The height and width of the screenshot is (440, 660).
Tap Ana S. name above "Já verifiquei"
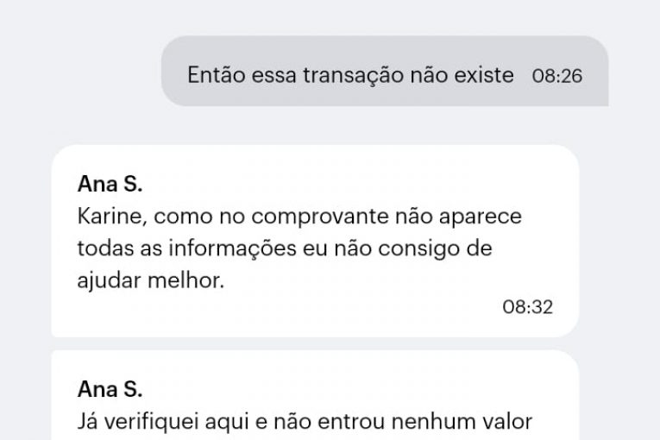pos(110,389)
